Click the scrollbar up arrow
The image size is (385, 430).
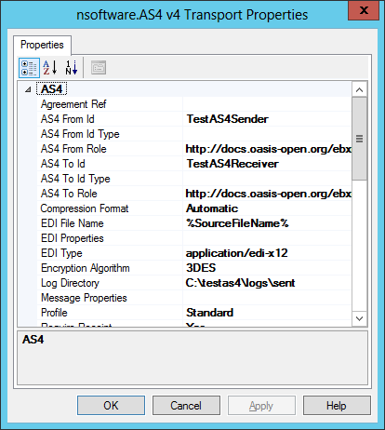click(360, 90)
